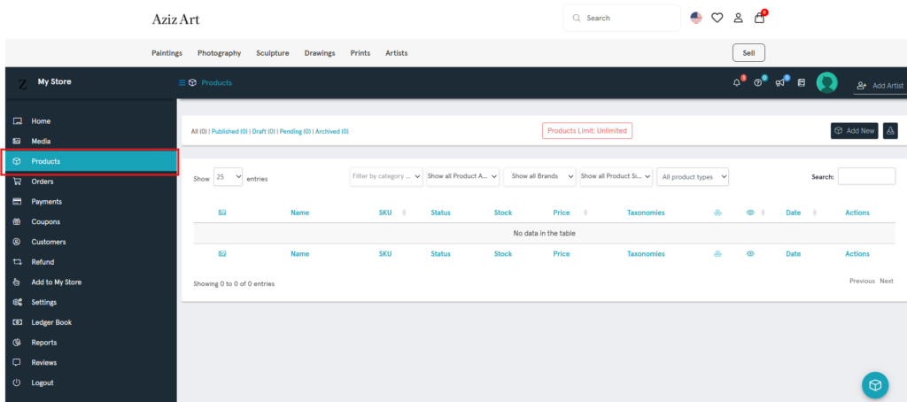Image resolution: width=907 pixels, height=402 pixels.
Task: Click the Add New product button
Action: click(854, 131)
